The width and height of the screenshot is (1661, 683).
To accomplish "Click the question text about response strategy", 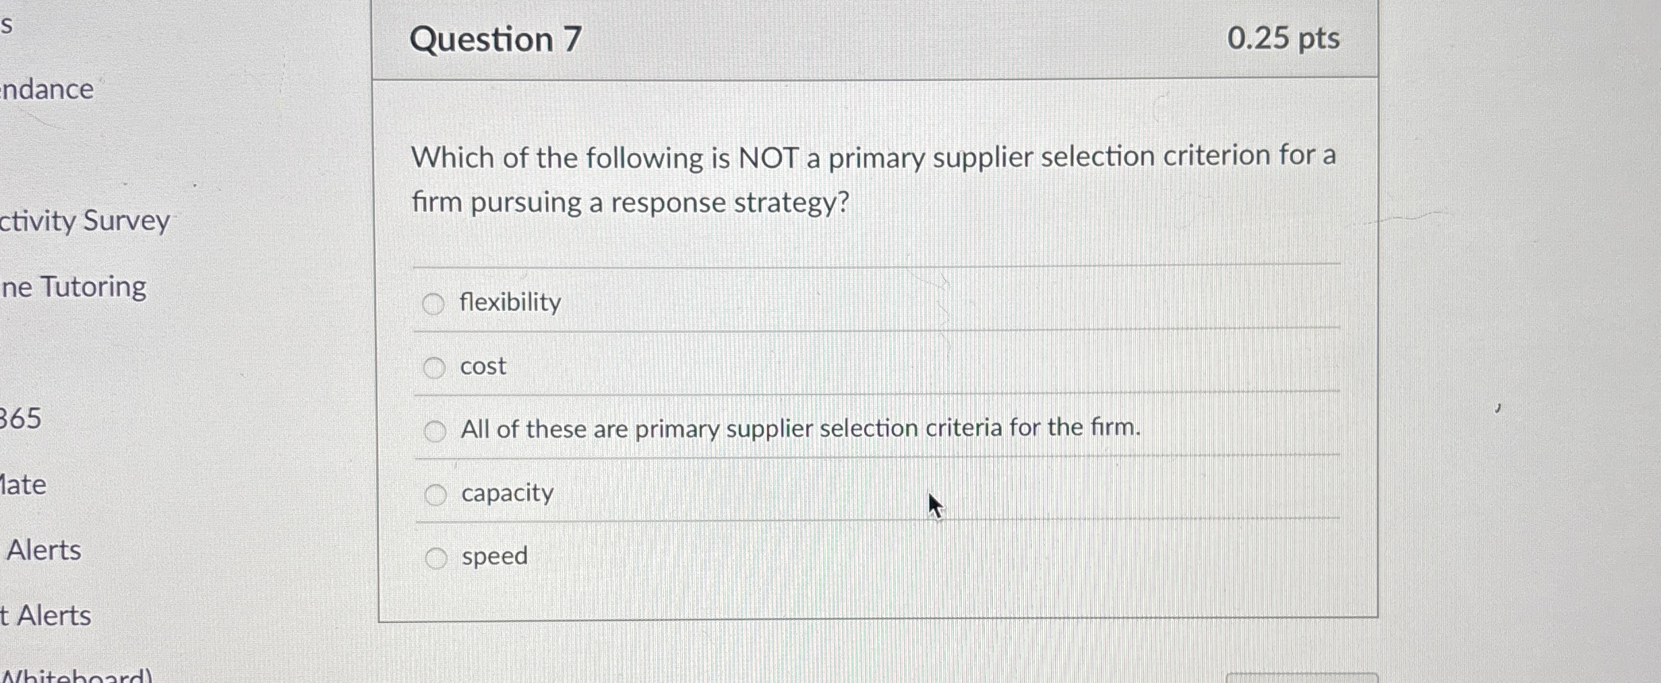I will tap(873, 179).
